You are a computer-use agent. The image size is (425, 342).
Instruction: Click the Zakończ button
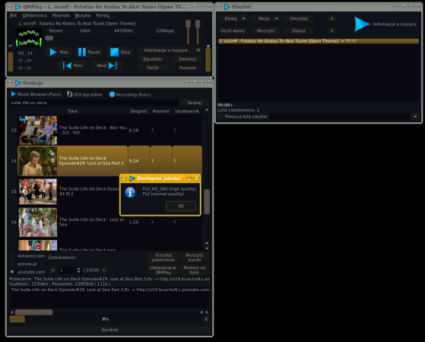(187, 59)
